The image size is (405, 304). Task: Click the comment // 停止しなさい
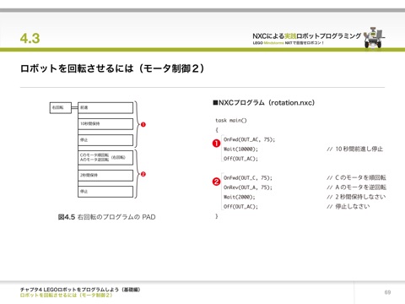(348, 206)
